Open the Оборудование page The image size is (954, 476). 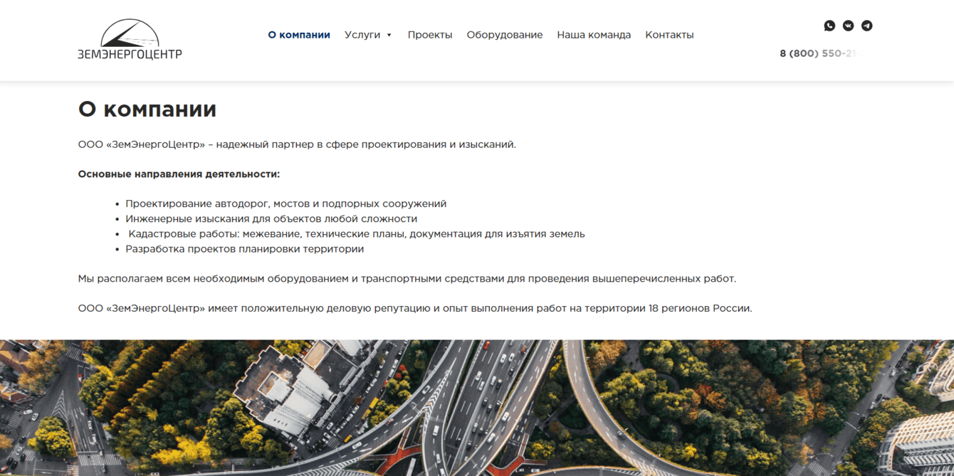pos(505,34)
